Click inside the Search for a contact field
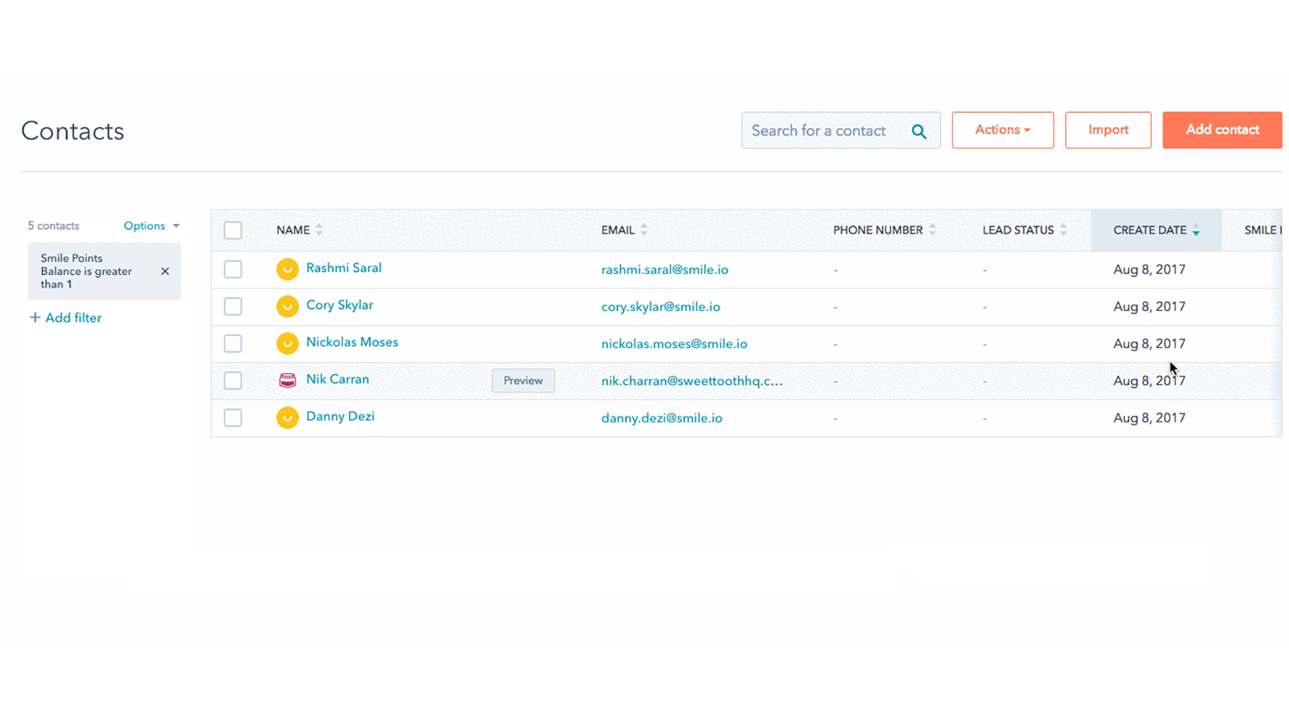Screen dimensions: 1289x725 tap(822, 130)
